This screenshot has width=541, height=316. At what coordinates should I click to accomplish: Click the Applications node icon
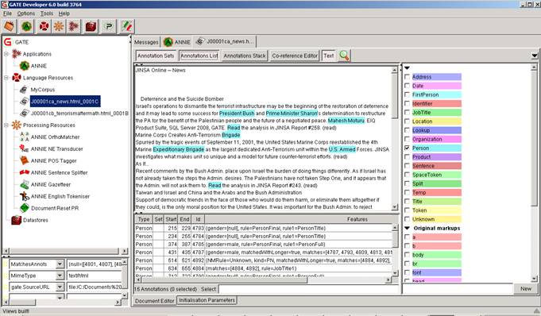[x=16, y=54]
